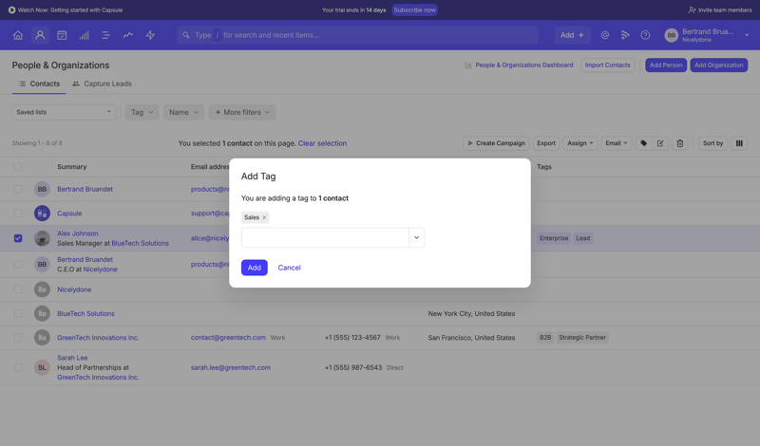
Task: Click the delete trash icon
Action: click(x=680, y=143)
